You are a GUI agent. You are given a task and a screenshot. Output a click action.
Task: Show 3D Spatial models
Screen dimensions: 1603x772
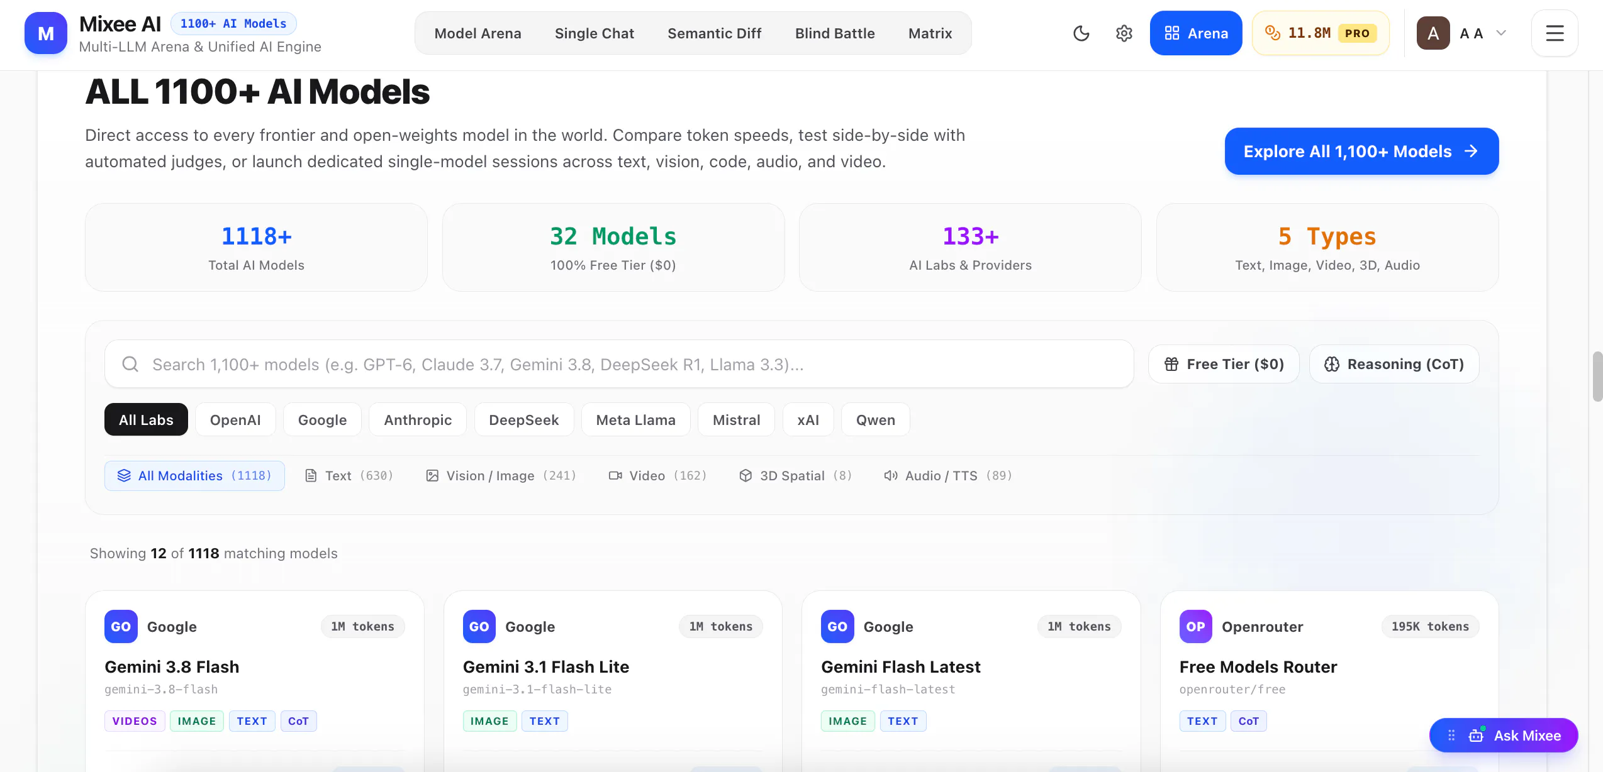point(796,476)
